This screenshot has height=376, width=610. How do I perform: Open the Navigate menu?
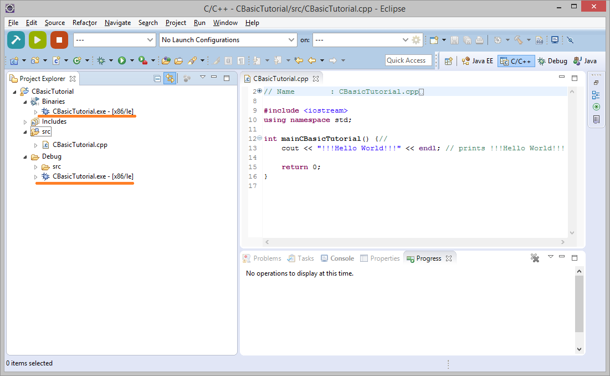[117, 23]
